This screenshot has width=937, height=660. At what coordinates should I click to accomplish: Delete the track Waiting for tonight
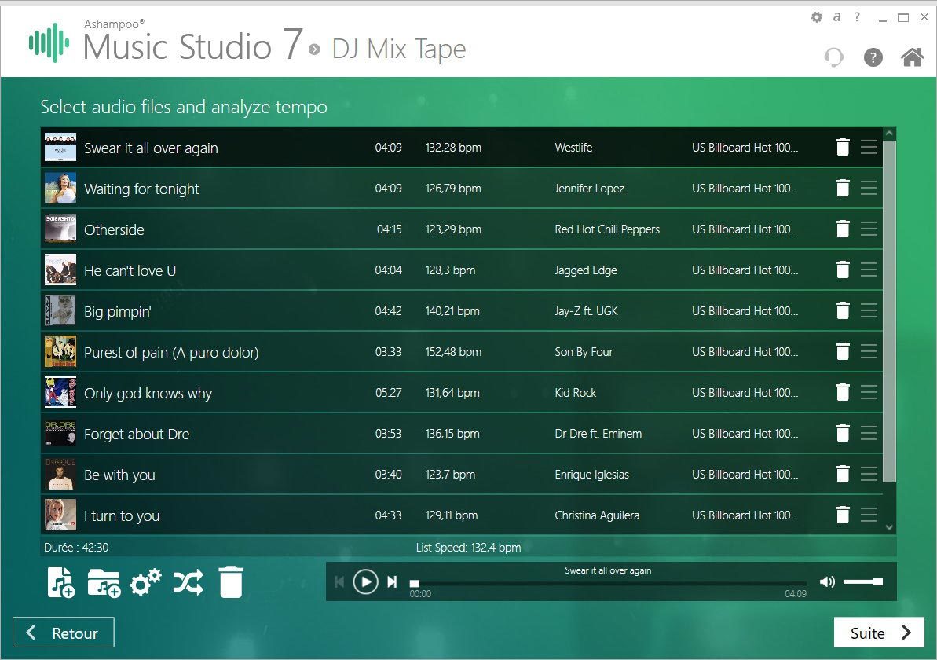click(x=843, y=189)
